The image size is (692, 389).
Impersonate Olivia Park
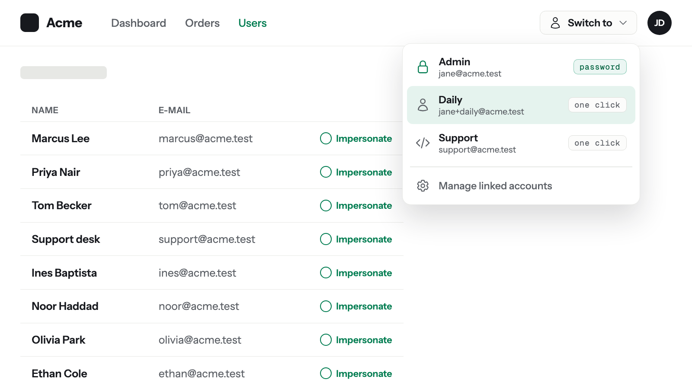[356, 340]
